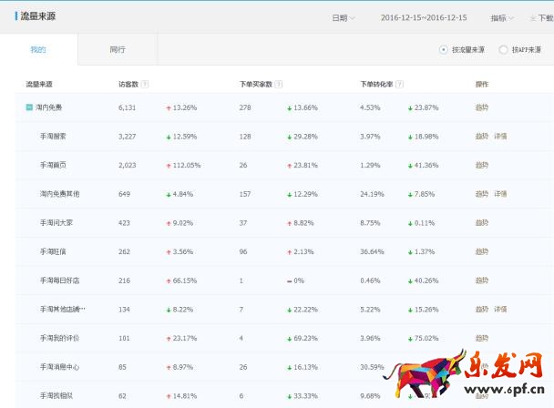Select the 按流量来源 radio button
Screen dimensions: 554x408
click(444, 50)
